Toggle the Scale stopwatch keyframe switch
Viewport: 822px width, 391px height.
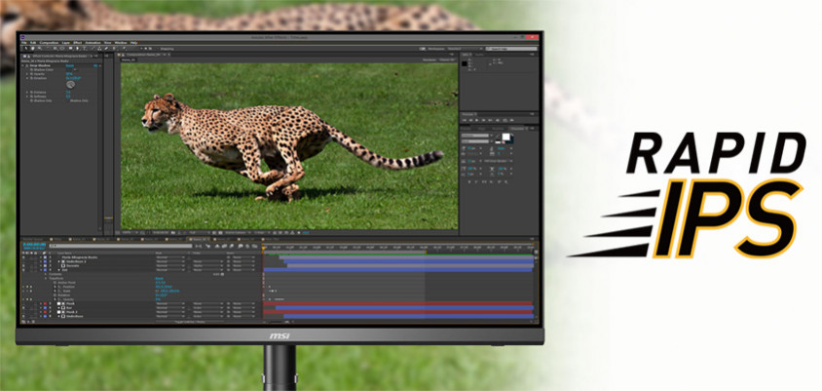56,291
